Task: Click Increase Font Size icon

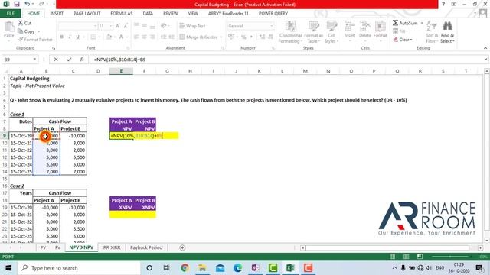Action: (118, 26)
